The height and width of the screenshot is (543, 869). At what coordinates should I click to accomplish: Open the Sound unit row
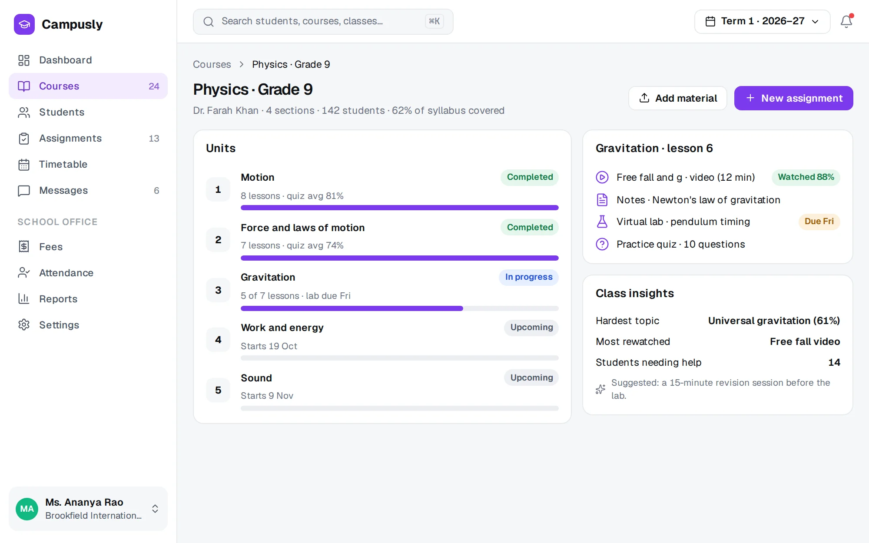click(x=382, y=390)
